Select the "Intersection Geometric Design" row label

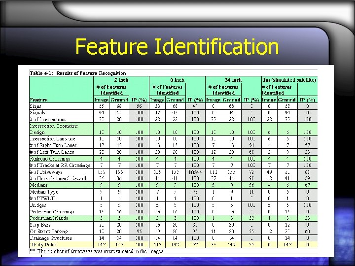[x=54, y=129]
